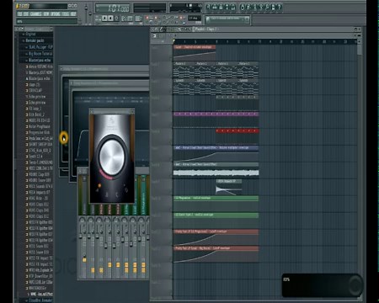Screen dimensions: 379x303
Task: Click the song time display
Action: [113, 8]
